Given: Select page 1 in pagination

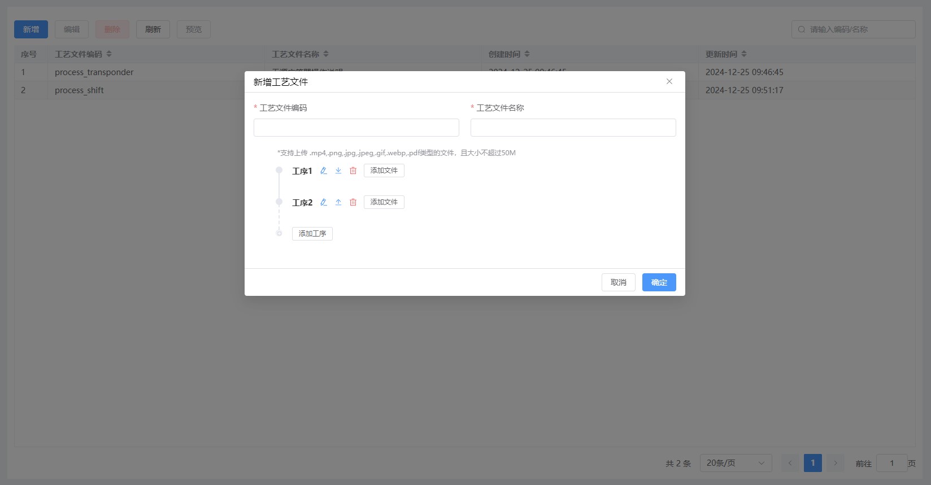Looking at the screenshot, I should tap(813, 463).
